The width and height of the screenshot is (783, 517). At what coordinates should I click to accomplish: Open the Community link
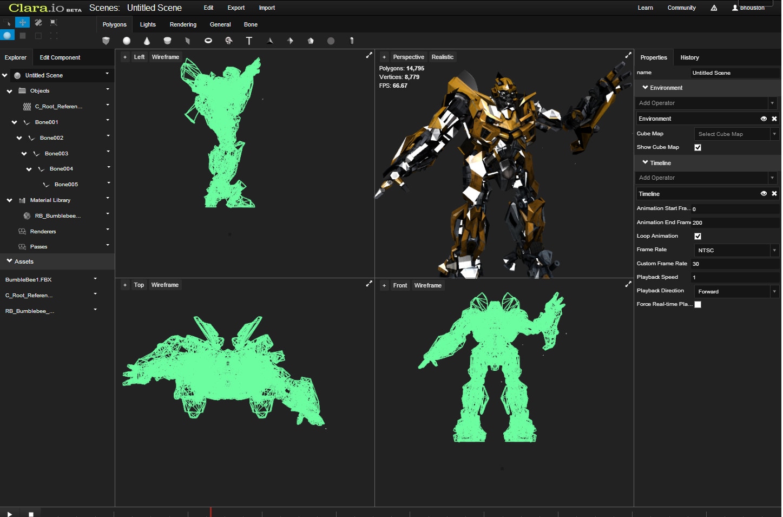(x=681, y=8)
